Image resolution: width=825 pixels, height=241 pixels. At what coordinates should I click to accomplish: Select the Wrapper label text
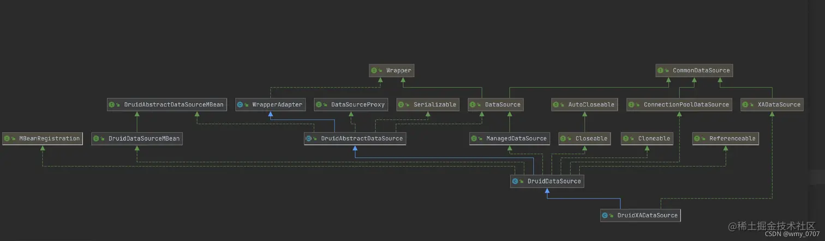point(399,71)
